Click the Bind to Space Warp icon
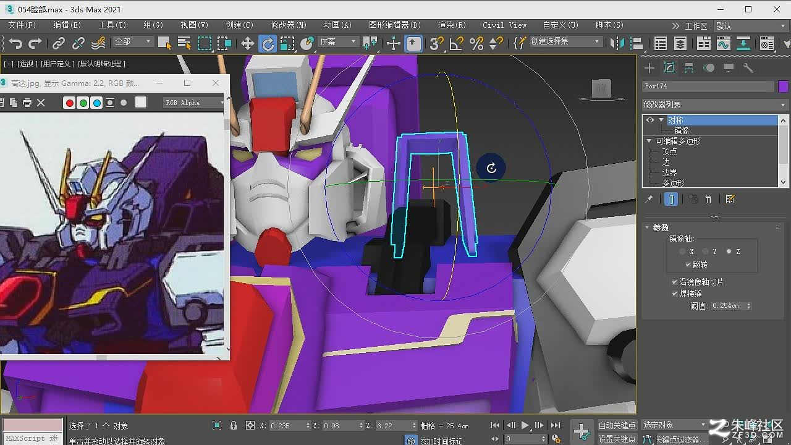Image resolution: width=791 pixels, height=445 pixels. coord(98,43)
